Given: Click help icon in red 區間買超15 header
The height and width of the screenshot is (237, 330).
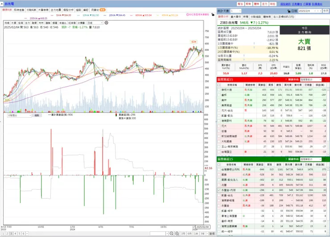Looking at the screenshot, I should pyautogui.click(x=286, y=79).
